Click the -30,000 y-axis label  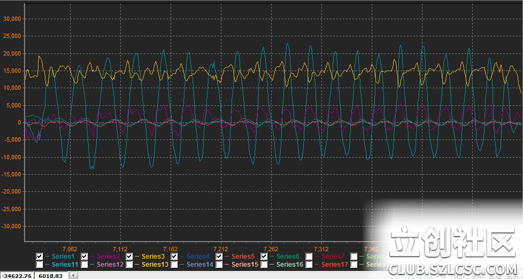click(x=11, y=226)
